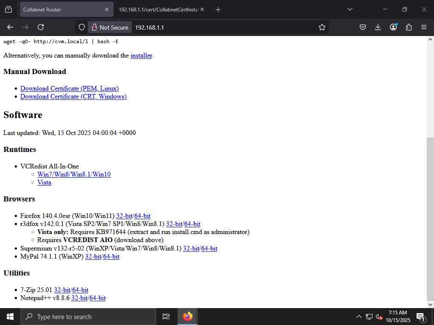This screenshot has width=434, height=325.
Task: Go back to previous page
Action: (x=10, y=27)
